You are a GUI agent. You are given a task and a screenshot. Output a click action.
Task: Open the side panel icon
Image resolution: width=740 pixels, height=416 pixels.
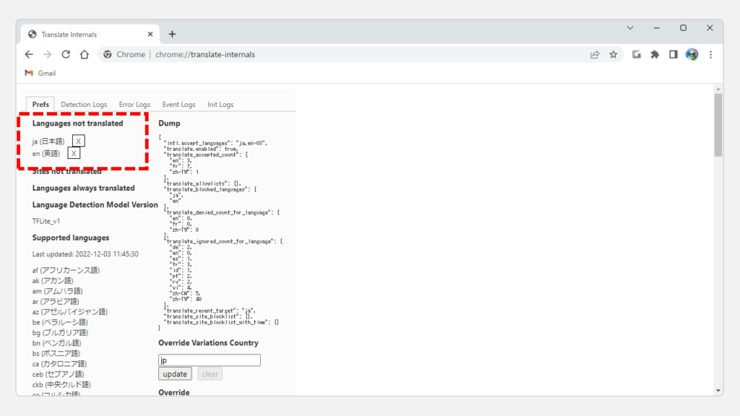tap(673, 54)
